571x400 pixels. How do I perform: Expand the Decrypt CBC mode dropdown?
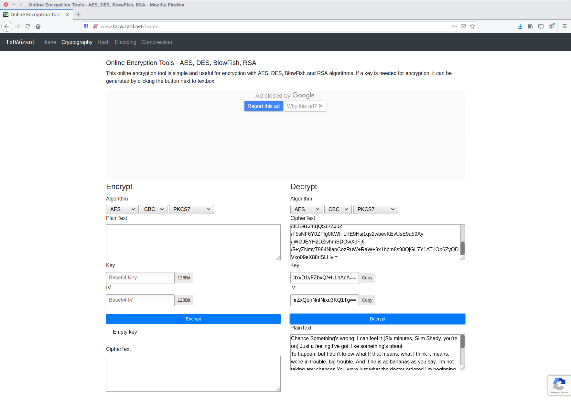coord(338,210)
